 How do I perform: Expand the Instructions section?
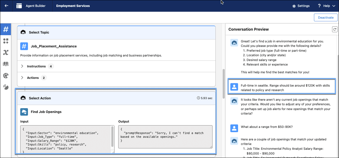[x=22, y=66]
